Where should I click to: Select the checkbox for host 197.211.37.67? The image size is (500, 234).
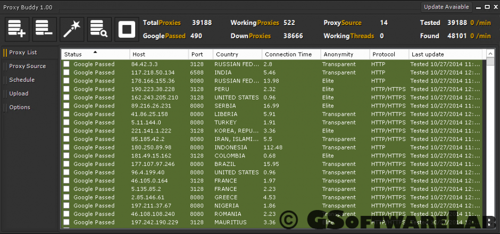pos(66,205)
